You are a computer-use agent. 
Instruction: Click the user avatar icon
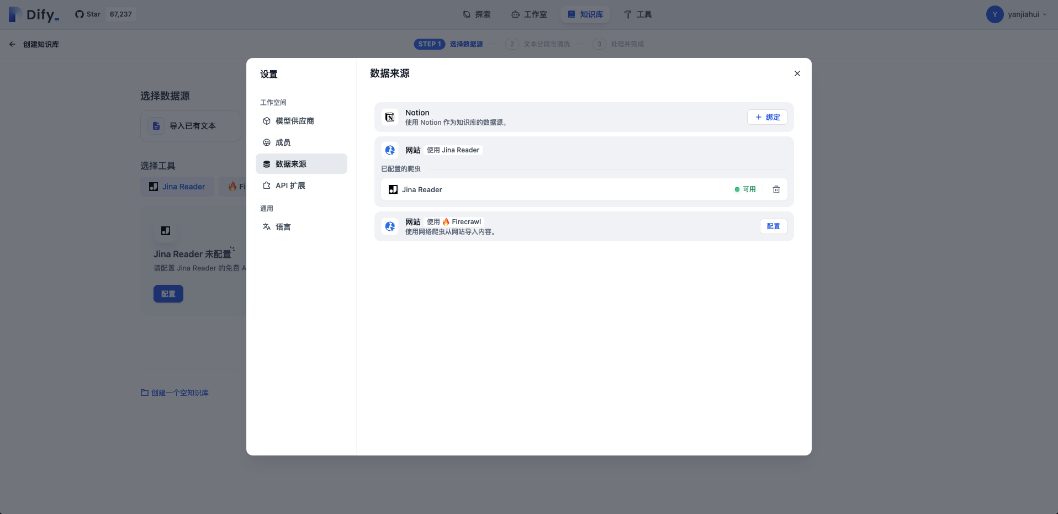click(994, 14)
